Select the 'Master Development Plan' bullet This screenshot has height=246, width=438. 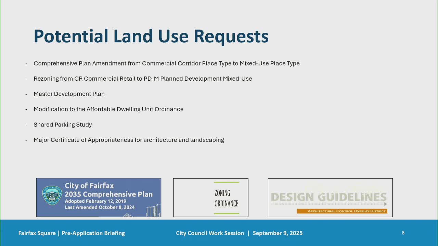click(69, 94)
